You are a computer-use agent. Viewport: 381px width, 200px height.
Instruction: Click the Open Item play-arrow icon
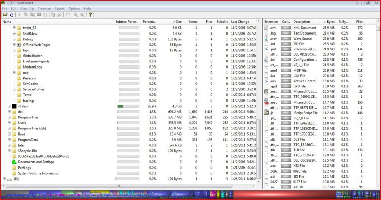pos(19,15)
